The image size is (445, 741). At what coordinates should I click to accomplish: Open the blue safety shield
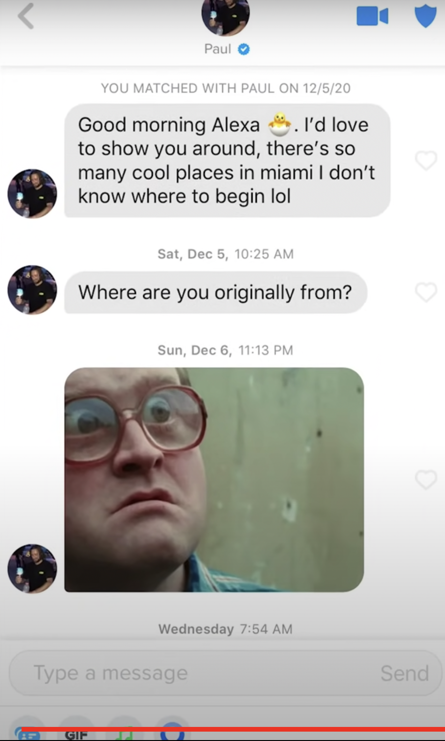[x=425, y=16]
